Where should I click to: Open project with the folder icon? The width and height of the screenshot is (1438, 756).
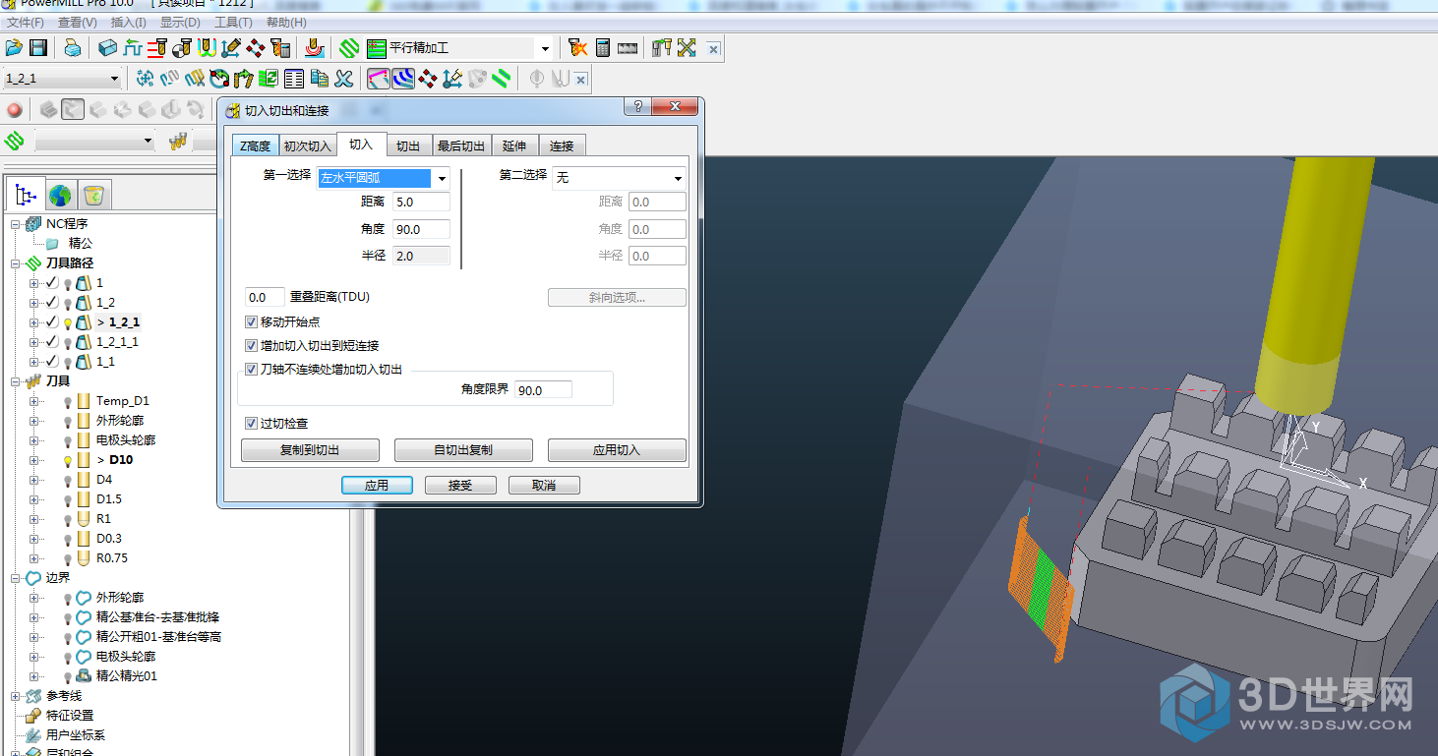click(x=14, y=47)
